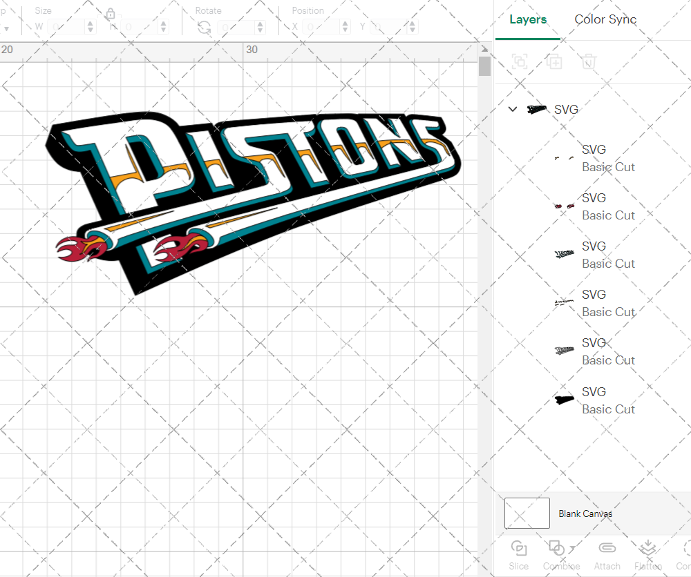Click the Position X stepper arrows
The image size is (691, 577).
[x=345, y=27]
